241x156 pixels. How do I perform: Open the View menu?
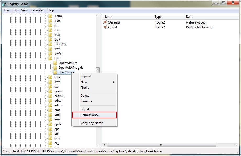tap(24, 10)
